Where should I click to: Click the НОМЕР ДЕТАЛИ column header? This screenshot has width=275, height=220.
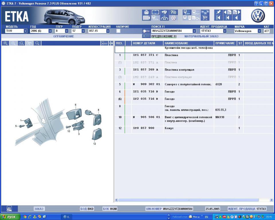click(147, 43)
